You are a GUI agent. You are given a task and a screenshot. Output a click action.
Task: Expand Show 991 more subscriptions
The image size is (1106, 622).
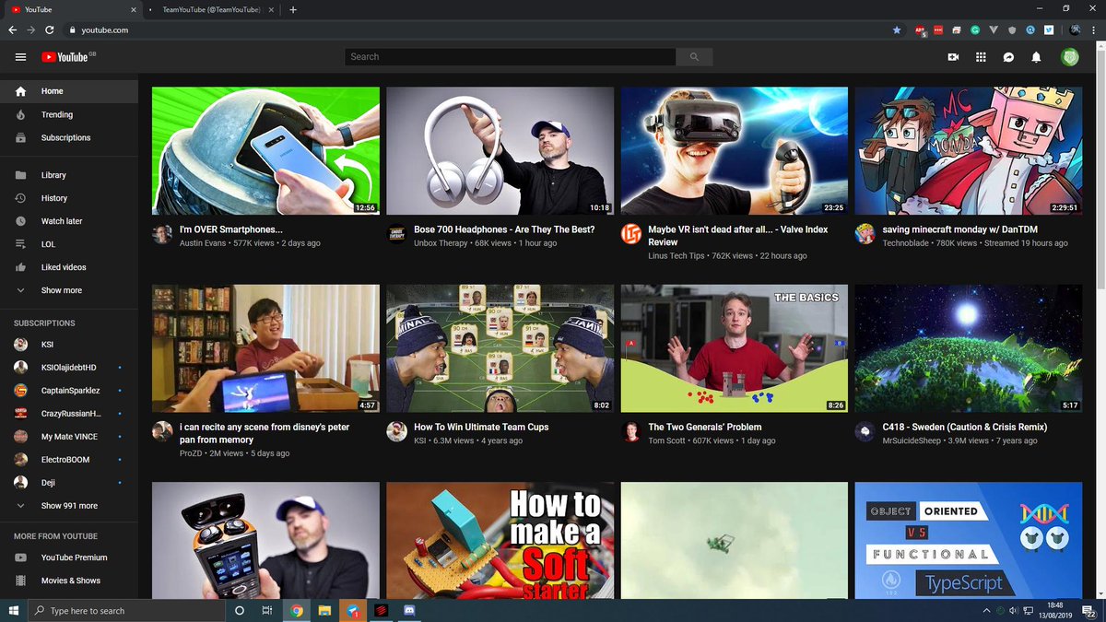tap(69, 506)
